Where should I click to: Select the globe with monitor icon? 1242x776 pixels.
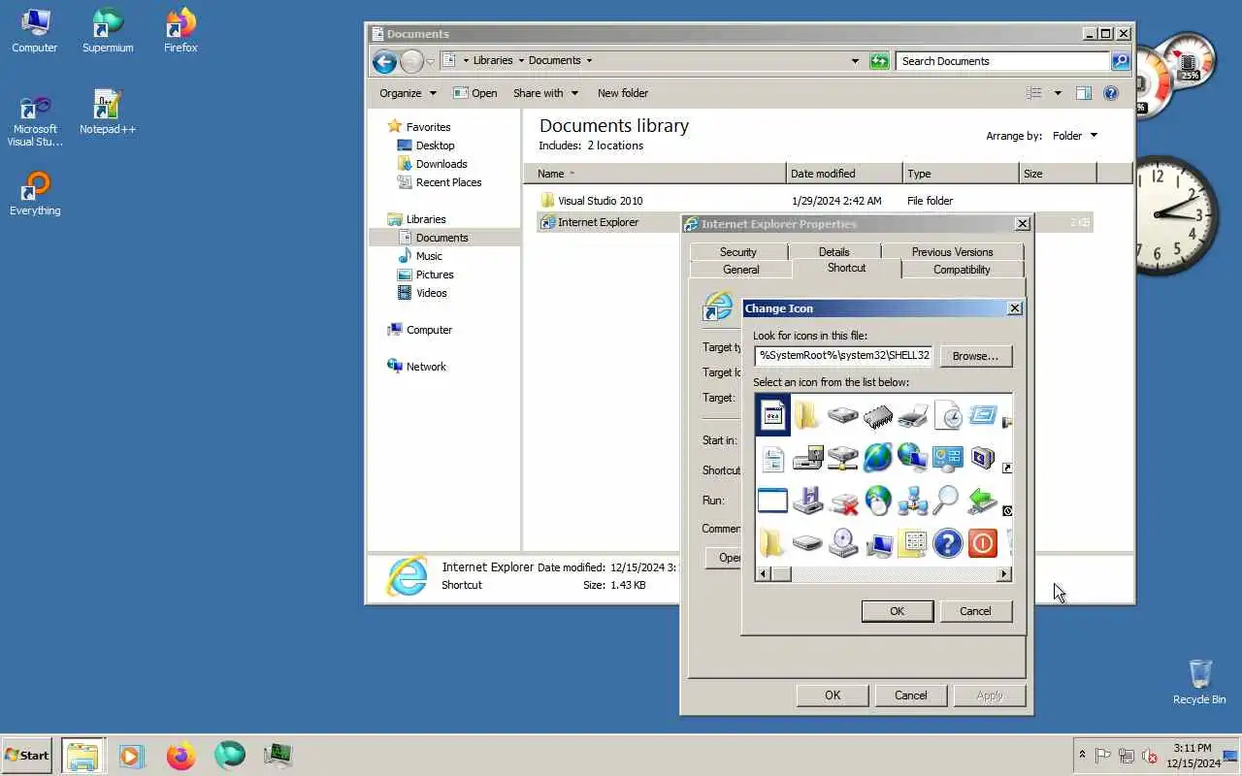(912, 458)
